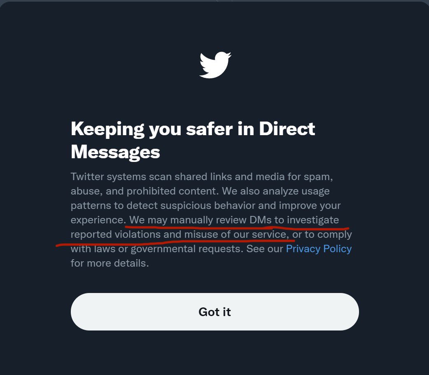Image resolution: width=429 pixels, height=375 pixels.
Task: Open the Privacy Policy link
Action: tap(319, 249)
